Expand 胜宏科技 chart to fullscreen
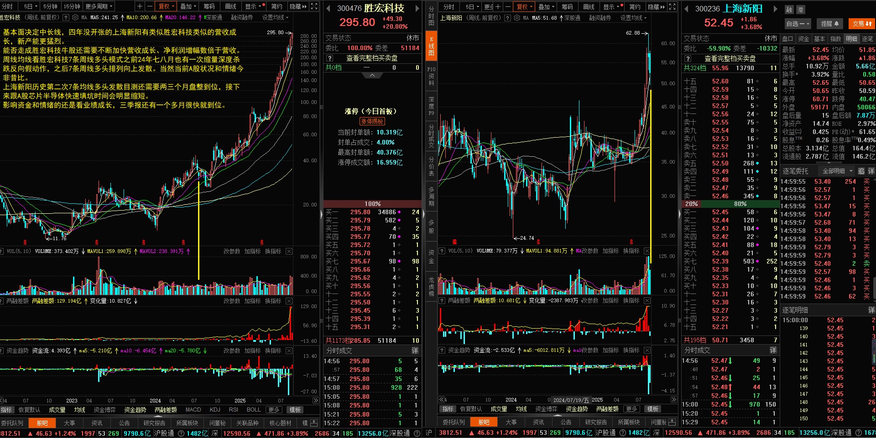The width and height of the screenshot is (876, 438). point(314,6)
